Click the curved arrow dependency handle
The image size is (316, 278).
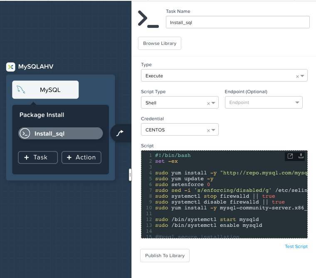[120, 133]
